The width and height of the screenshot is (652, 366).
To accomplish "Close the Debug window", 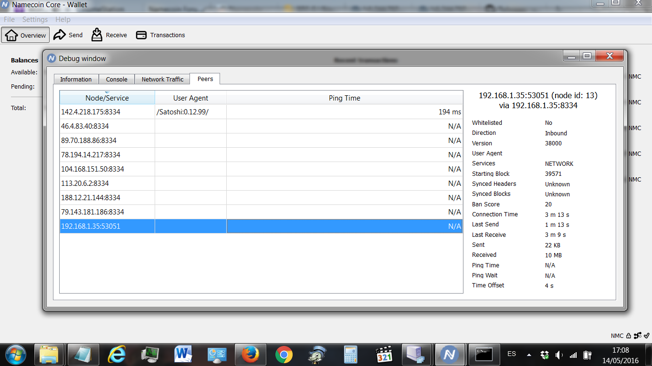I will (610, 56).
